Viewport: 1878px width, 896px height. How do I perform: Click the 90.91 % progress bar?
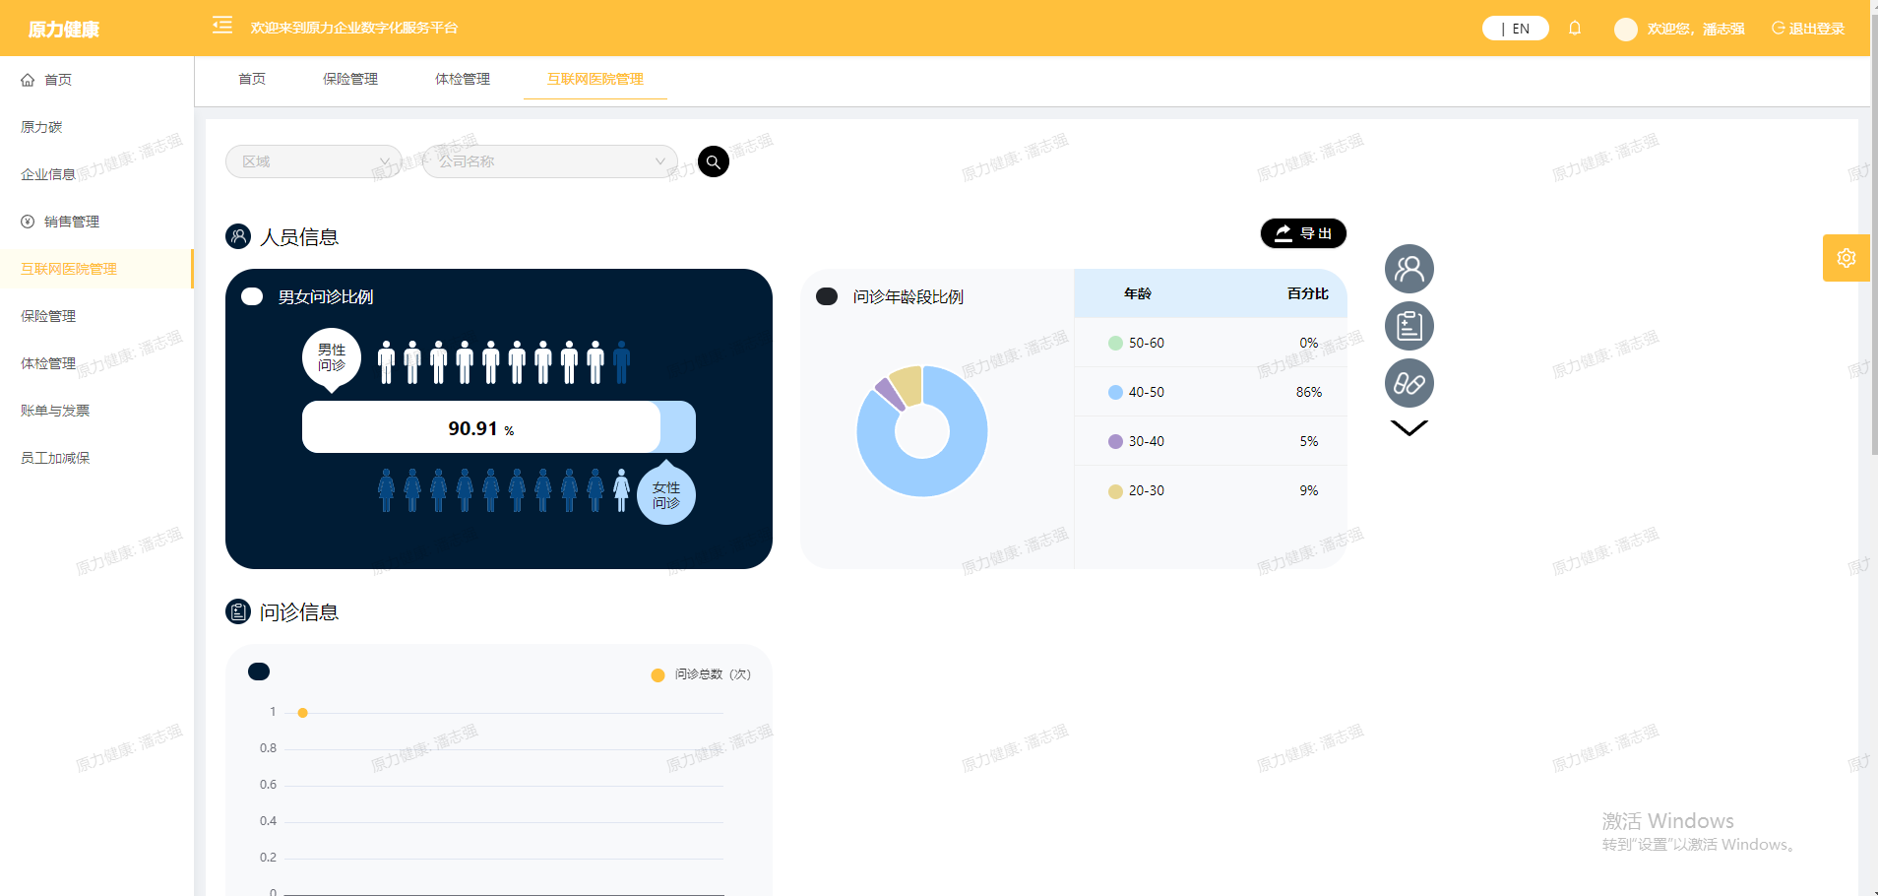point(499,427)
